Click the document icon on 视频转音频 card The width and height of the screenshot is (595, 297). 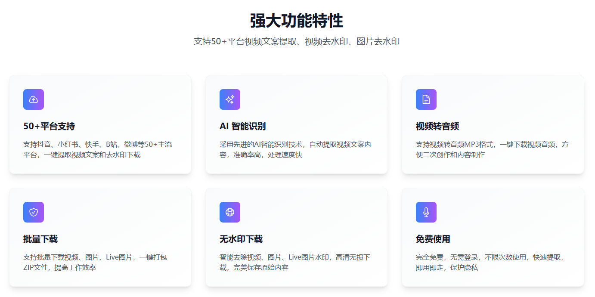tap(426, 99)
